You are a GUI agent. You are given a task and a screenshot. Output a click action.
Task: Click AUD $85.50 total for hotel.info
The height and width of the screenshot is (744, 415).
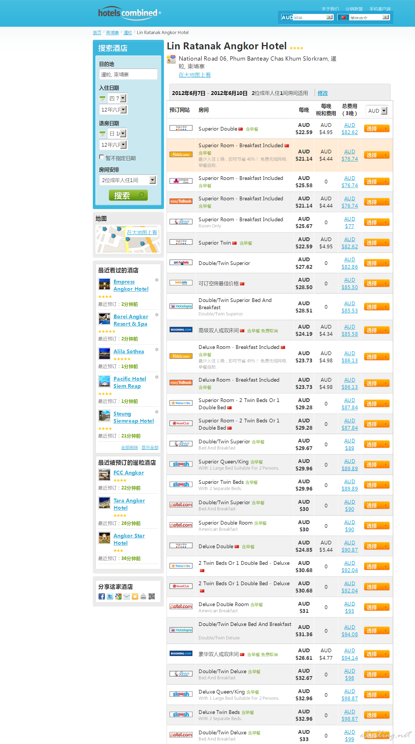[350, 283]
